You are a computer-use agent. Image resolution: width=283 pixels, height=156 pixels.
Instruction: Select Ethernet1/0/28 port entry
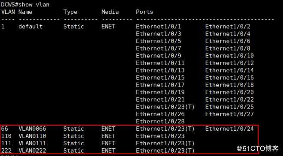click(x=160, y=121)
